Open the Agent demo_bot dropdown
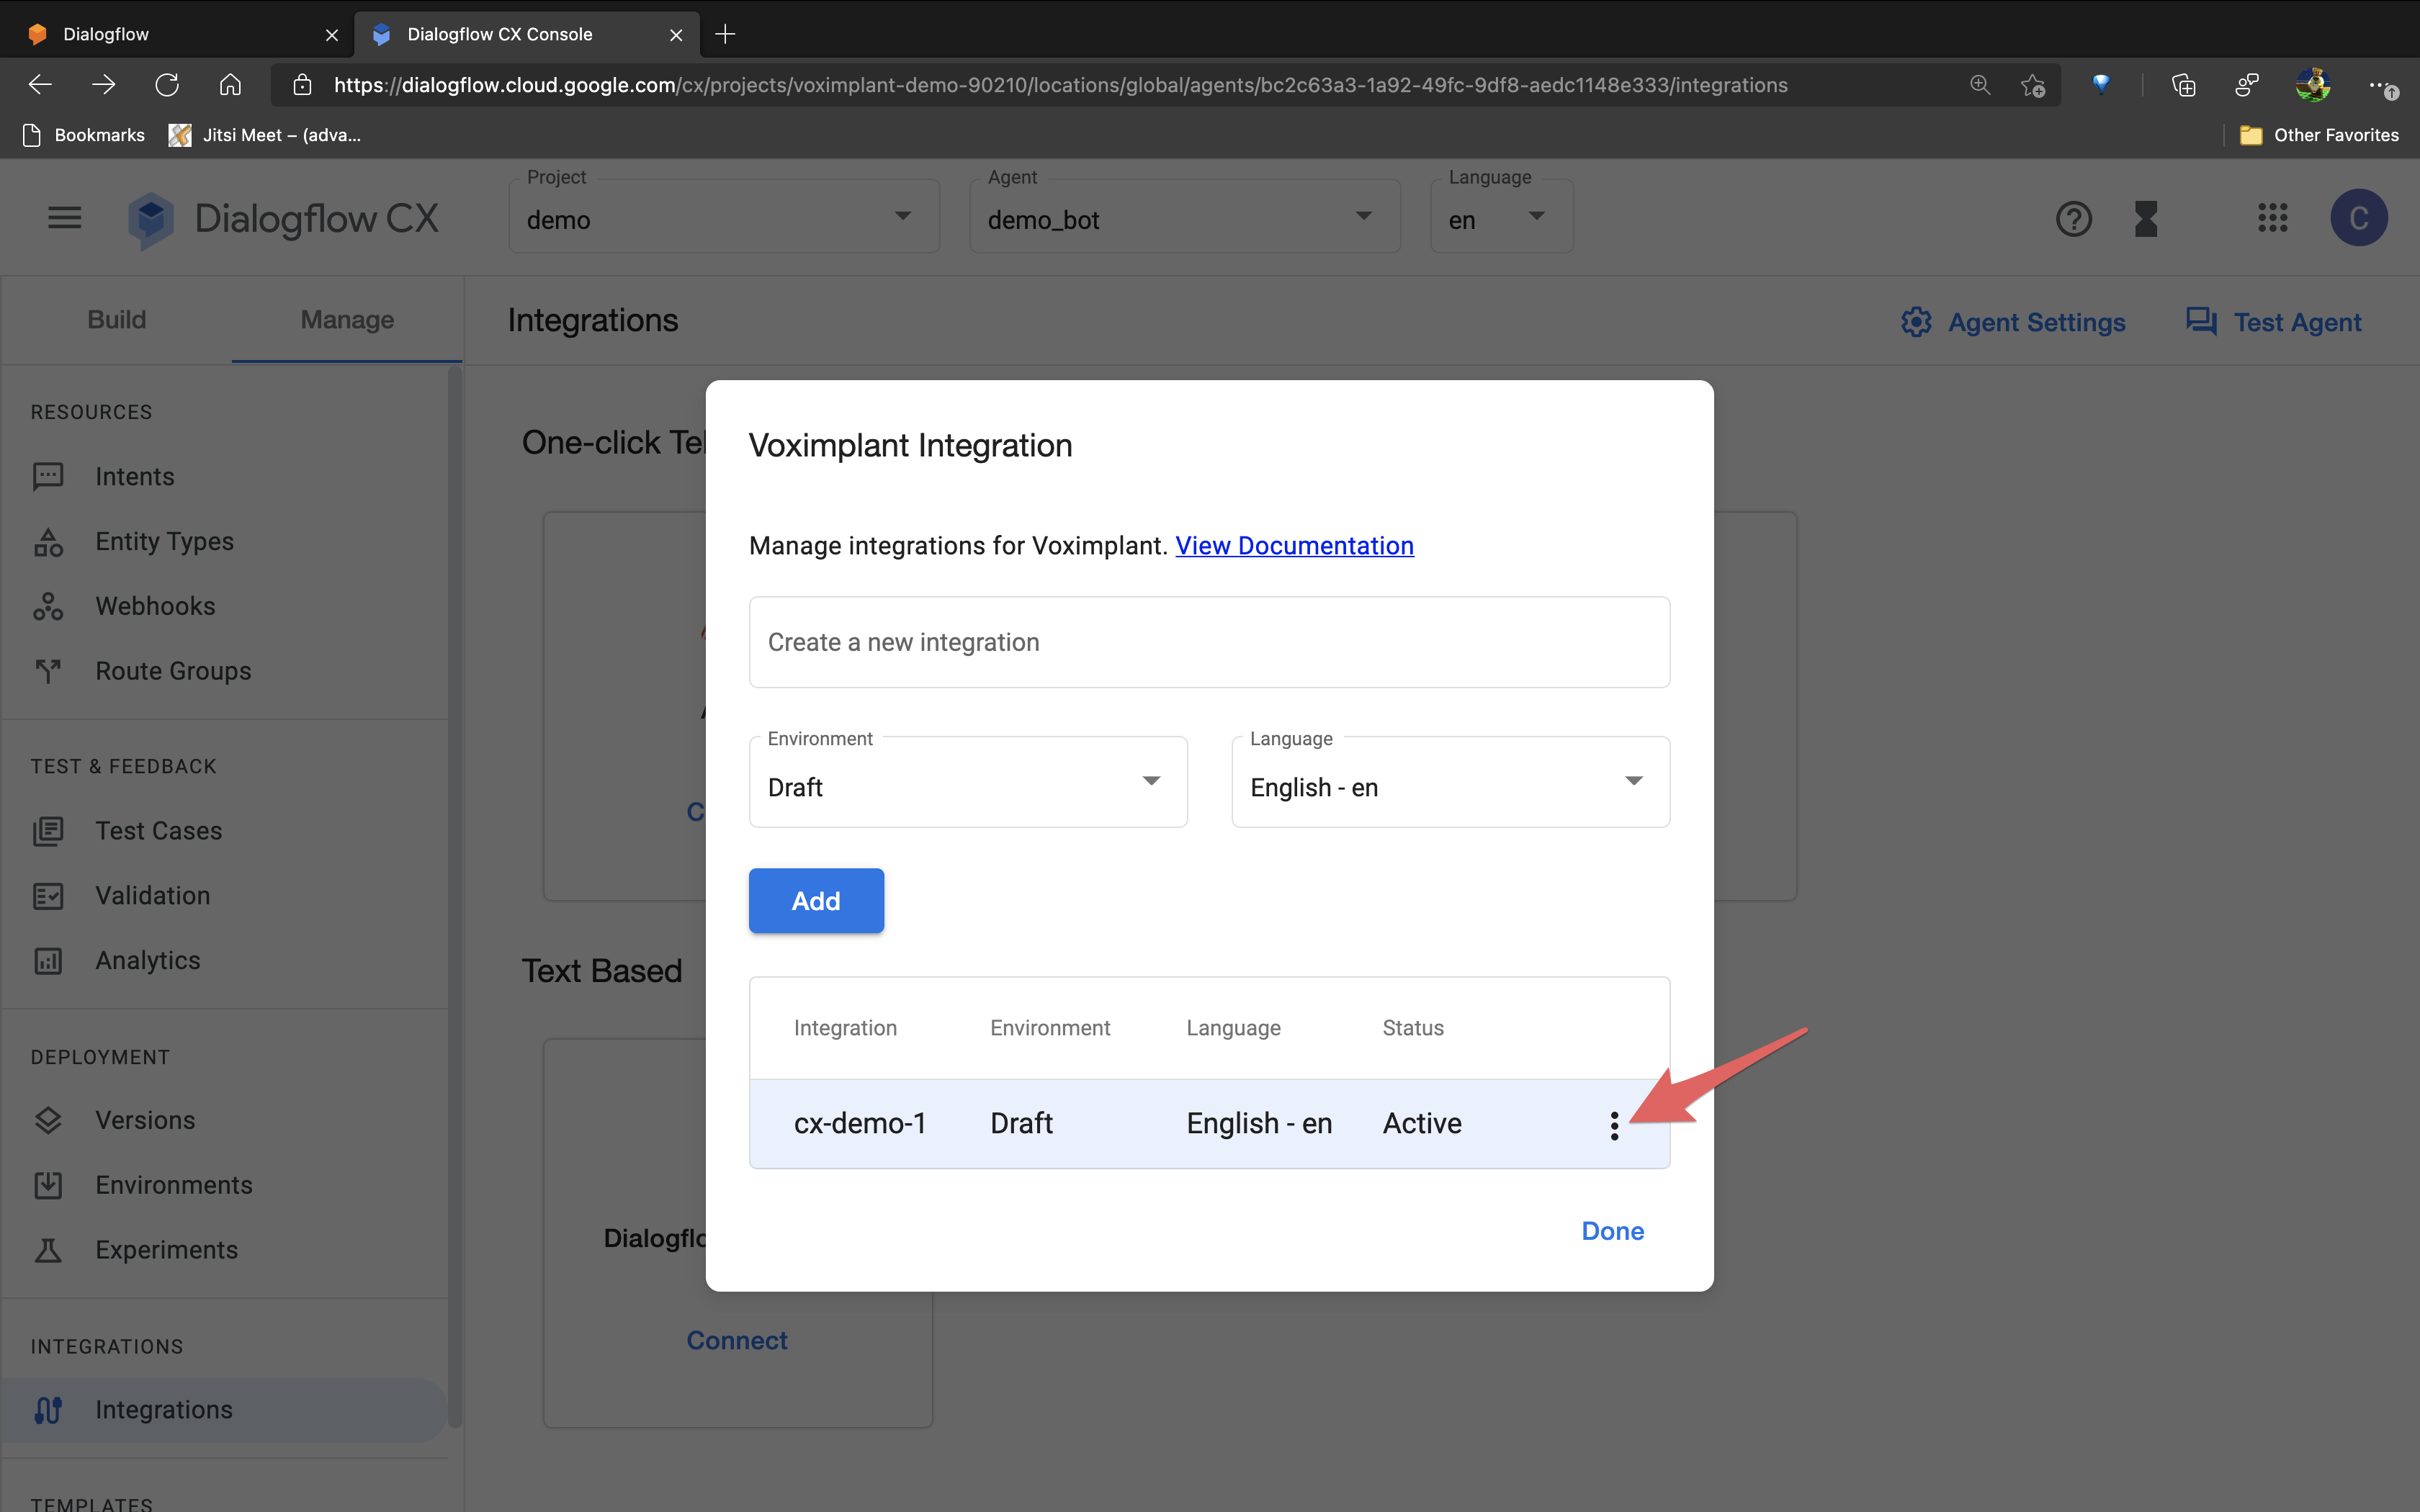This screenshot has width=2420, height=1512. click(1185, 217)
